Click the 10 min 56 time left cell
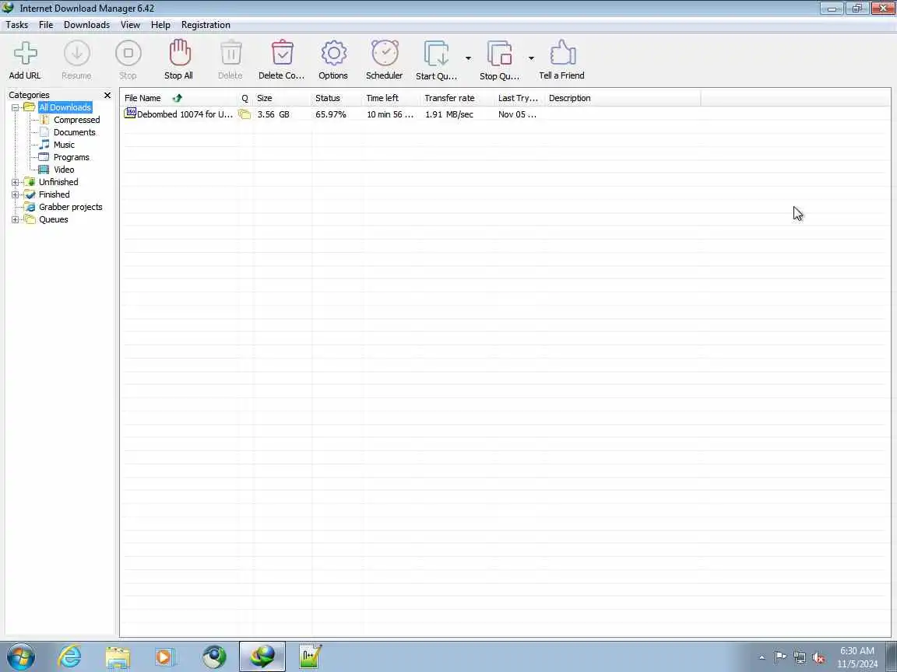This screenshot has height=672, width=897. click(x=390, y=115)
